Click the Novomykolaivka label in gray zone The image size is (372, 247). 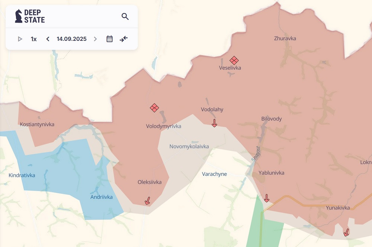point(189,146)
